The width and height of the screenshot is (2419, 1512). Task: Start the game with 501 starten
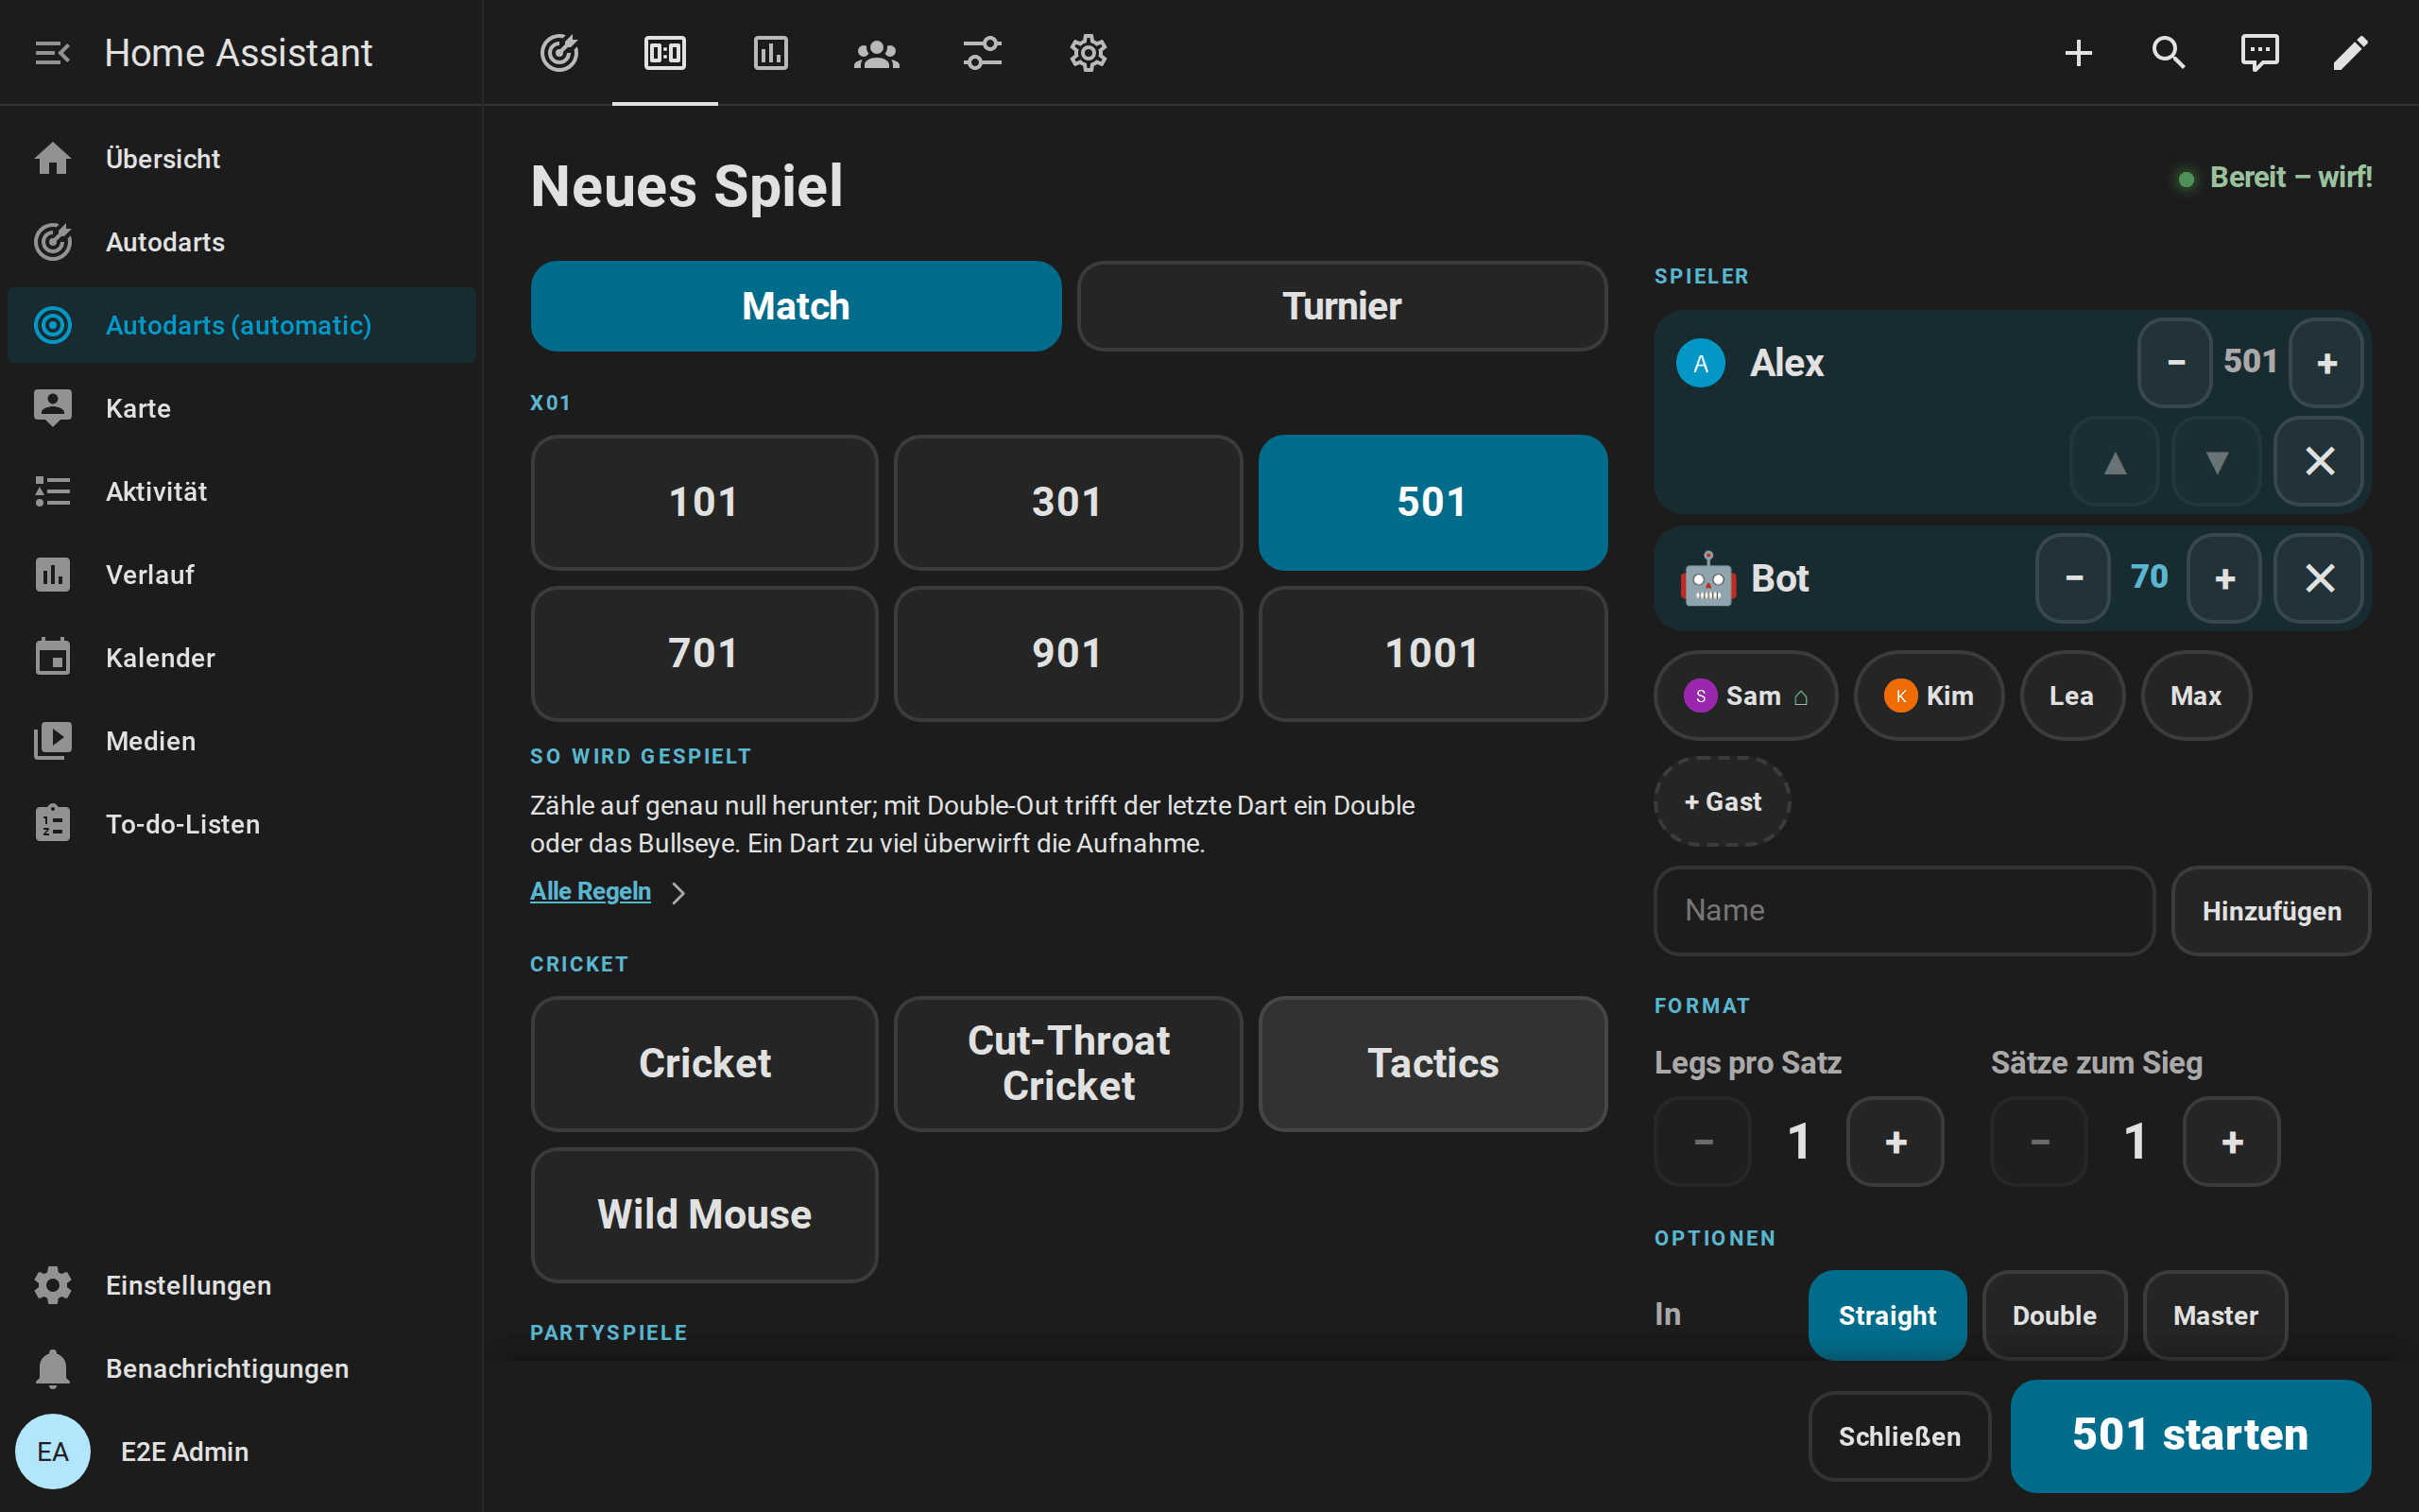[2190, 1435]
